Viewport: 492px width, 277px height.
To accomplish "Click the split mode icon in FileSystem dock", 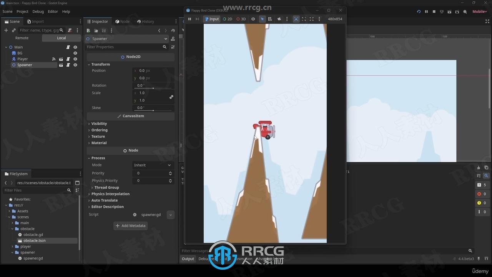I will coord(77,183).
